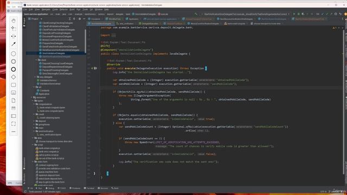Pick the task rectangle in Camunda palette
347x195 pixels.
click(14, 85)
